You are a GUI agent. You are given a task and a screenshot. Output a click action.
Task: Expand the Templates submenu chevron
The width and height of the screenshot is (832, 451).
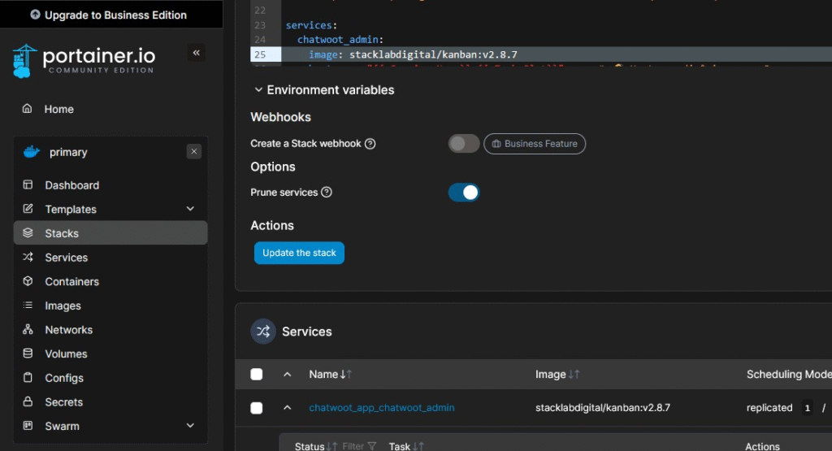pyautogui.click(x=191, y=209)
